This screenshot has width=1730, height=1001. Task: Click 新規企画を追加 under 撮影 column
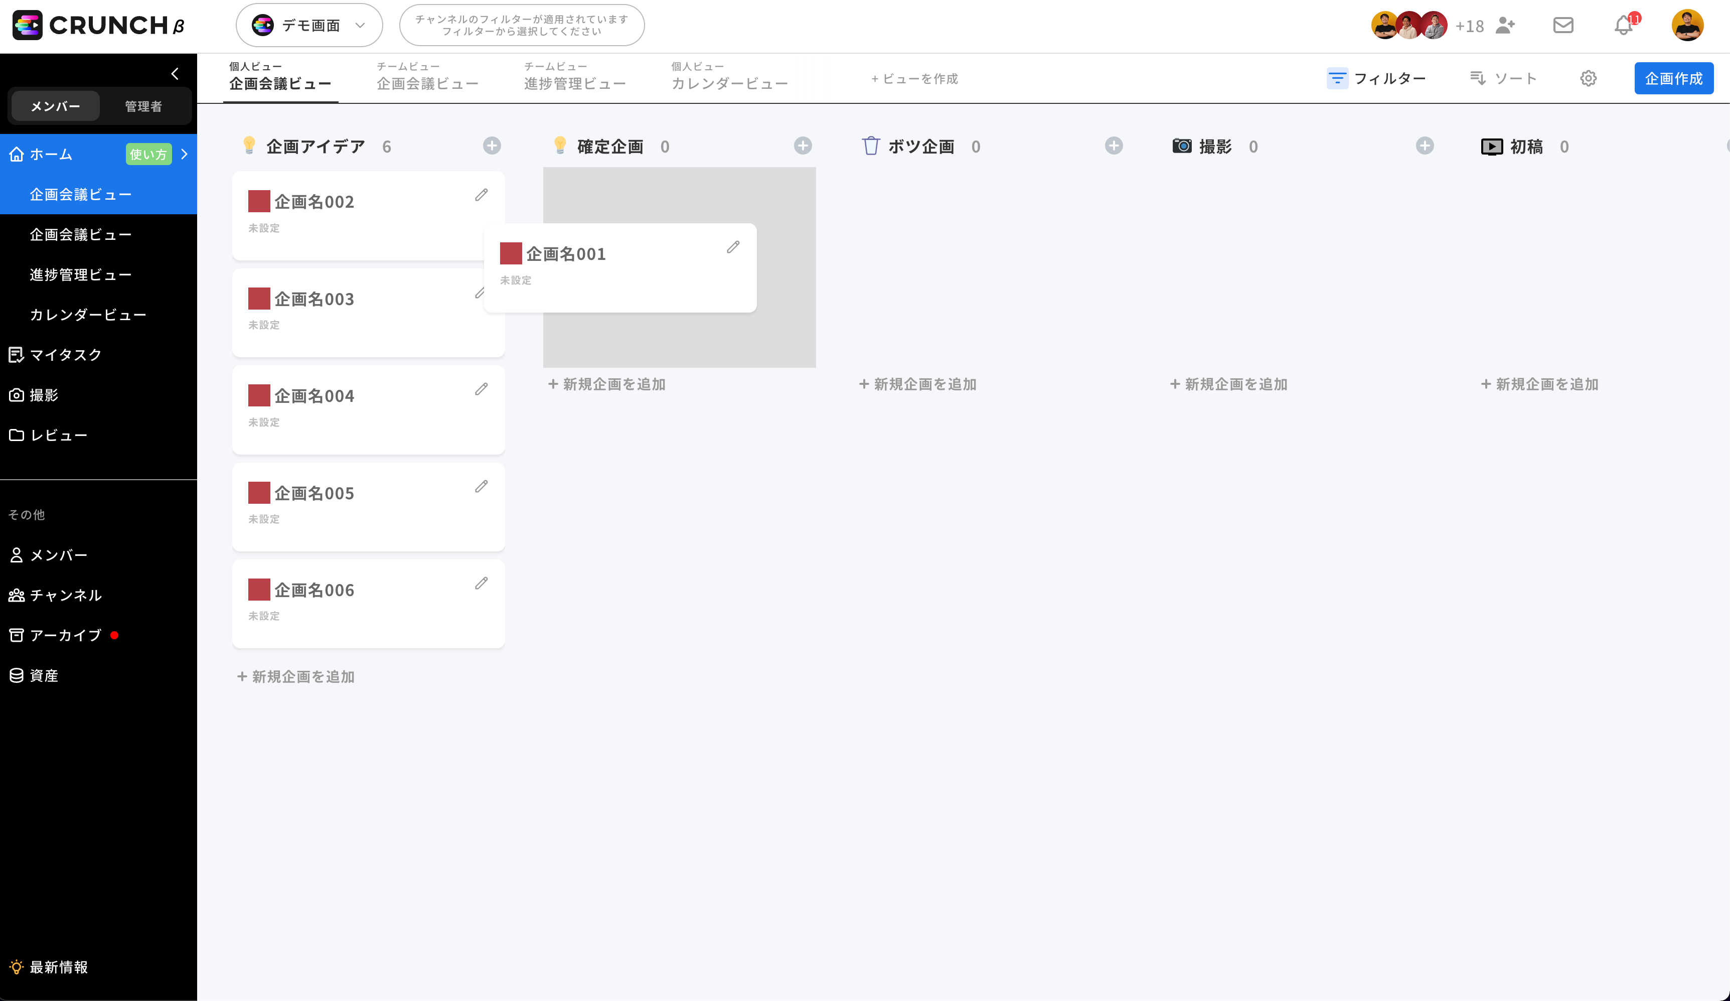(1228, 384)
